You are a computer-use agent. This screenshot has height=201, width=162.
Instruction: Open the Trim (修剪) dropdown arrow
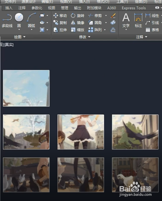(106, 15)
